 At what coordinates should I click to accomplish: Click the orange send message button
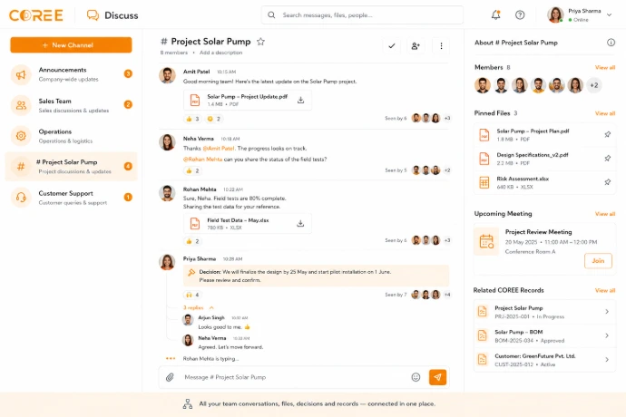point(437,377)
